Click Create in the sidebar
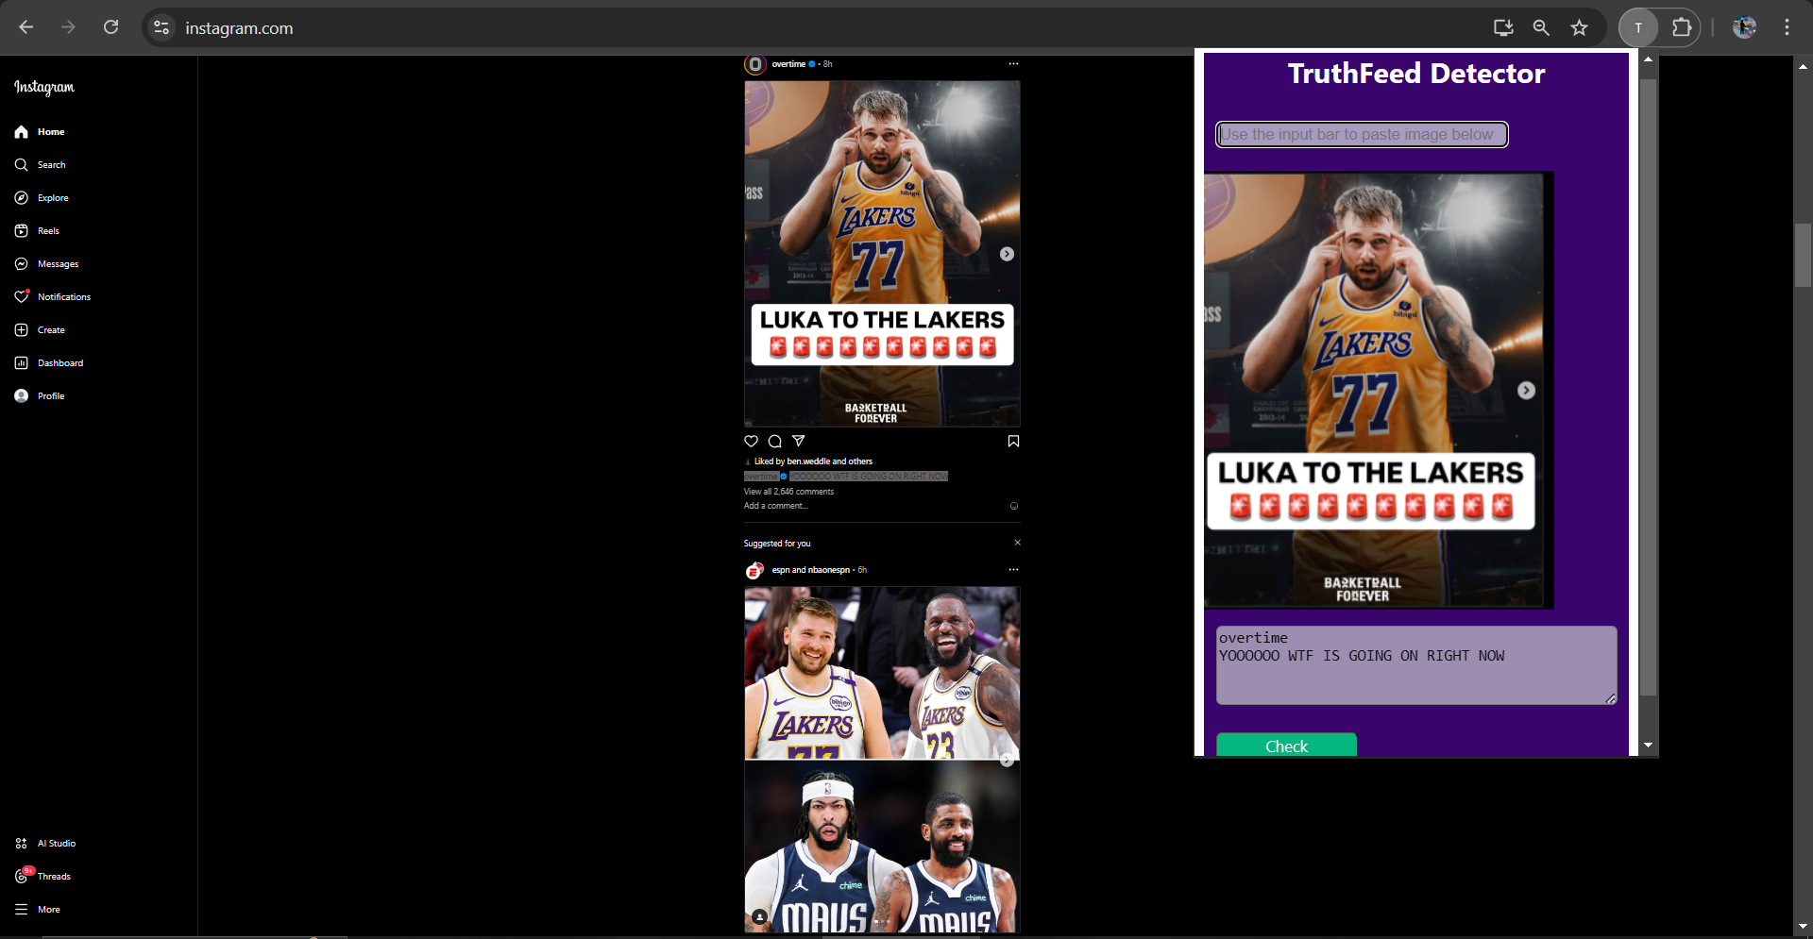This screenshot has width=1813, height=939. (x=40, y=330)
